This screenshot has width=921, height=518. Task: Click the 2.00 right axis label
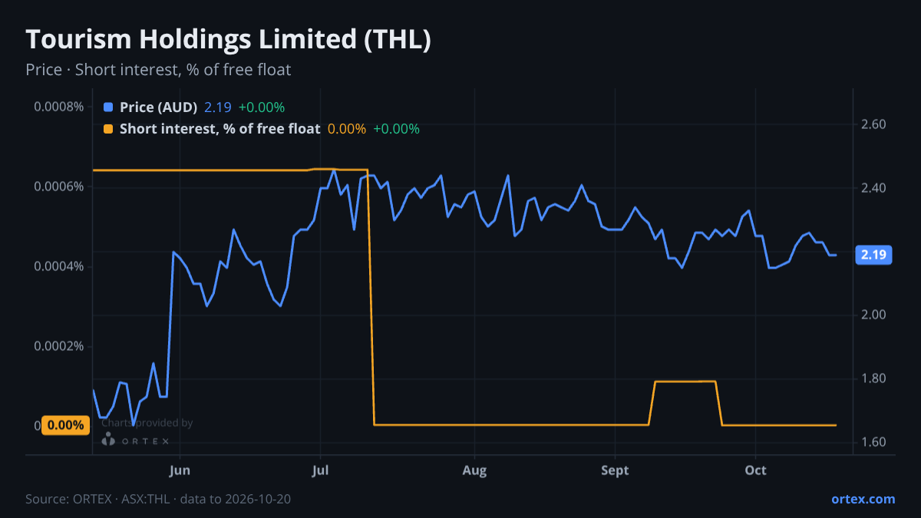(875, 315)
